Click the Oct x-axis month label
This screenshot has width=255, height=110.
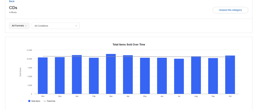click(x=230, y=96)
